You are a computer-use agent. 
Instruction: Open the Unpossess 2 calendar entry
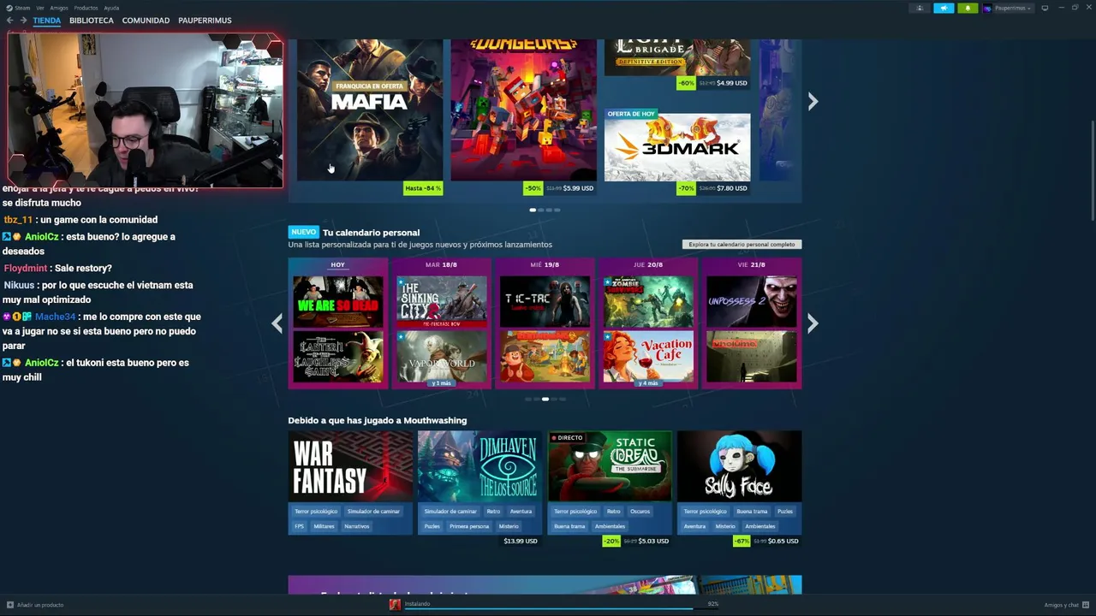[752, 302]
